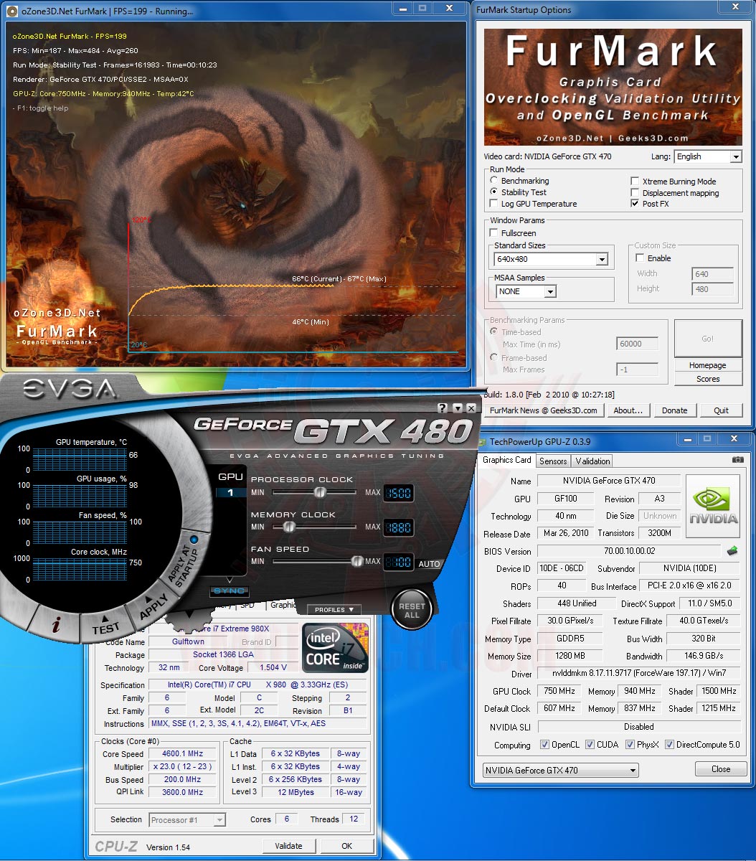Click the Custom Size Height field
756x861 pixels.
712,289
